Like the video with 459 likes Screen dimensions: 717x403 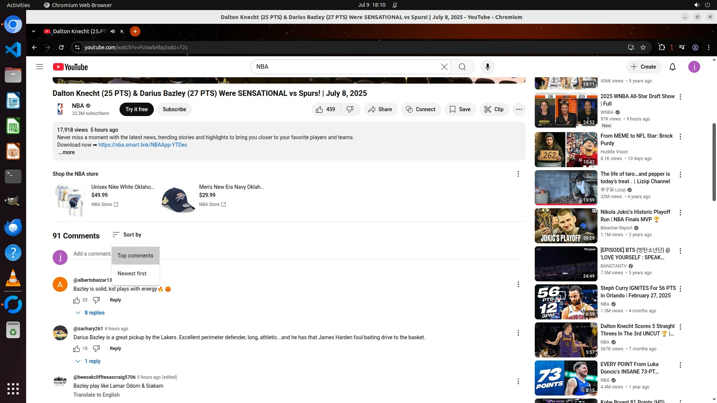pyautogui.click(x=325, y=109)
